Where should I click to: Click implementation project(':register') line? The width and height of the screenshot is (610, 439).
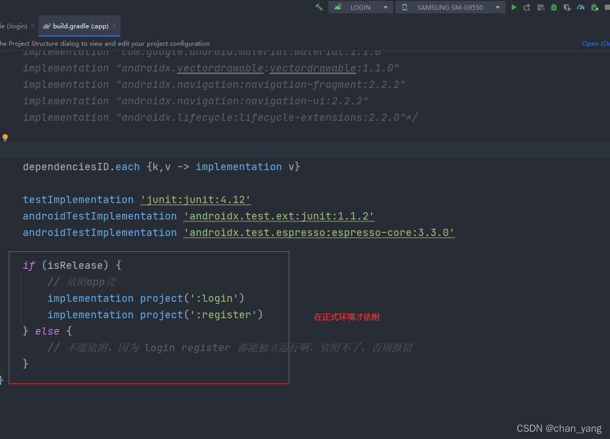click(155, 315)
